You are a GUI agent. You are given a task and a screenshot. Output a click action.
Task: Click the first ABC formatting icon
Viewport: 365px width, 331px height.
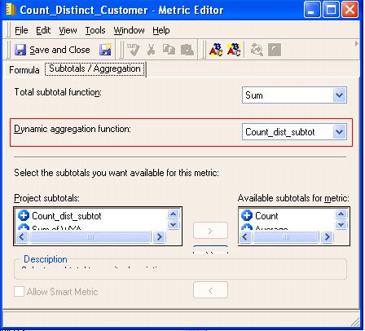pyautogui.click(x=216, y=50)
